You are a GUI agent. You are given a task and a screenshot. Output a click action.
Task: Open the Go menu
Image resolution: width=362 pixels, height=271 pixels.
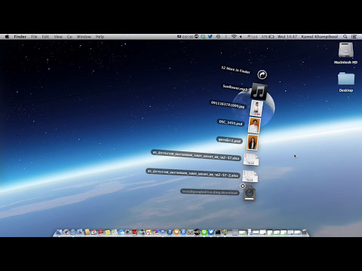pyautogui.click(x=69, y=37)
